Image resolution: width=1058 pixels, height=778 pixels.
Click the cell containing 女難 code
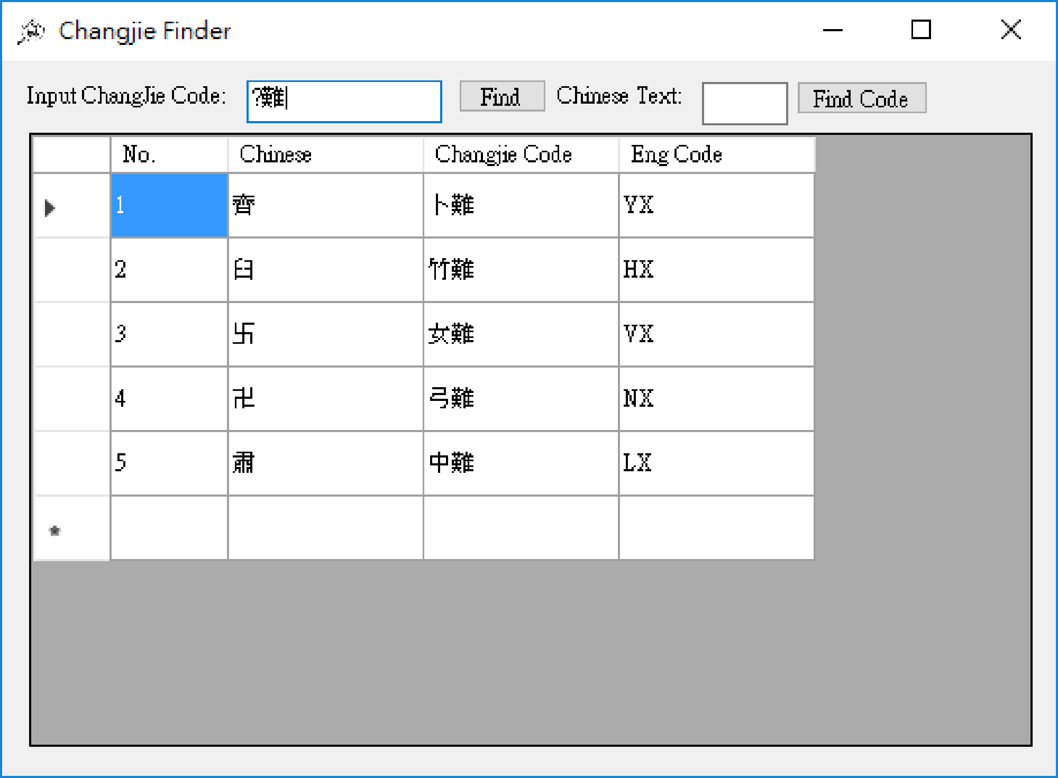521,335
